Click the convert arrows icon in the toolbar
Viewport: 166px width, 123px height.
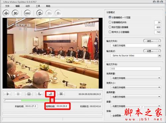coord(40,13)
